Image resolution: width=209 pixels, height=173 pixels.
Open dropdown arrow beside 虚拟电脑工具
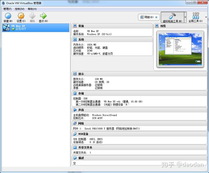185,17
